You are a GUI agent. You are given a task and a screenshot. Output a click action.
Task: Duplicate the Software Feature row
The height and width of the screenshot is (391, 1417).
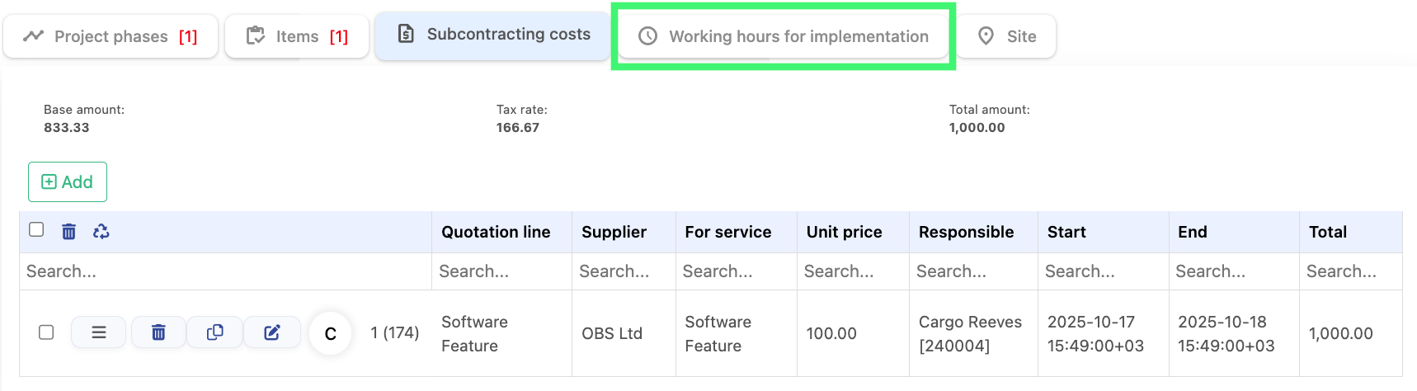(214, 332)
